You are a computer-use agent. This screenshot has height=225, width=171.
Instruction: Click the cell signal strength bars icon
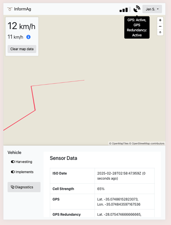125,10
